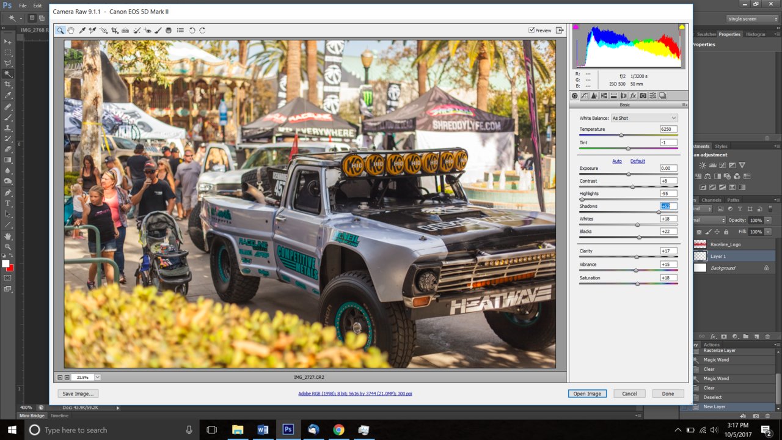Open workflow options link Adobe RGB (1998)
The width and height of the screenshot is (782, 440).
(x=355, y=394)
